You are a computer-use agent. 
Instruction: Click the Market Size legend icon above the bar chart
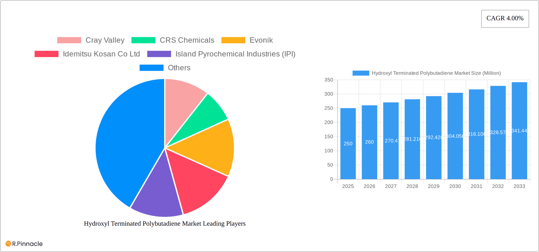(x=360, y=73)
